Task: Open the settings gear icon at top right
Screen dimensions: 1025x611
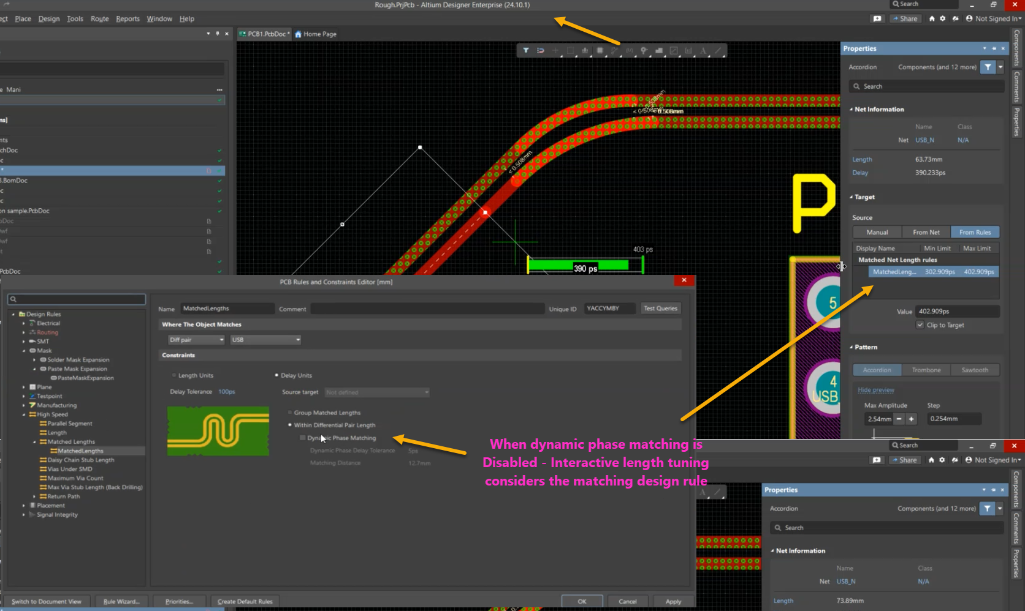Action: click(943, 18)
